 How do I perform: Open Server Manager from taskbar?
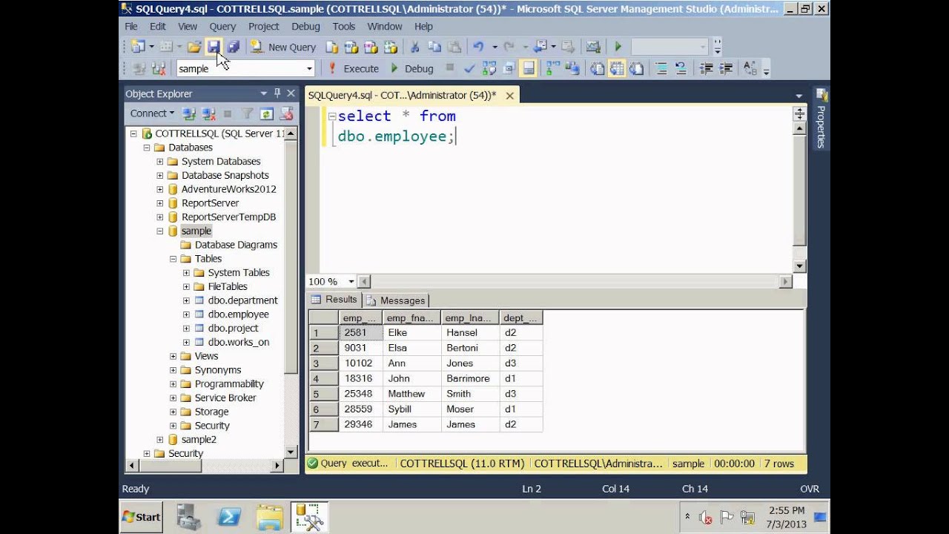click(x=188, y=517)
